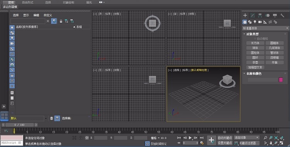Screen dimensions: 290x147
Task: Toggle display lights filter in Scene Explorer
Action: (x=12, y=38)
